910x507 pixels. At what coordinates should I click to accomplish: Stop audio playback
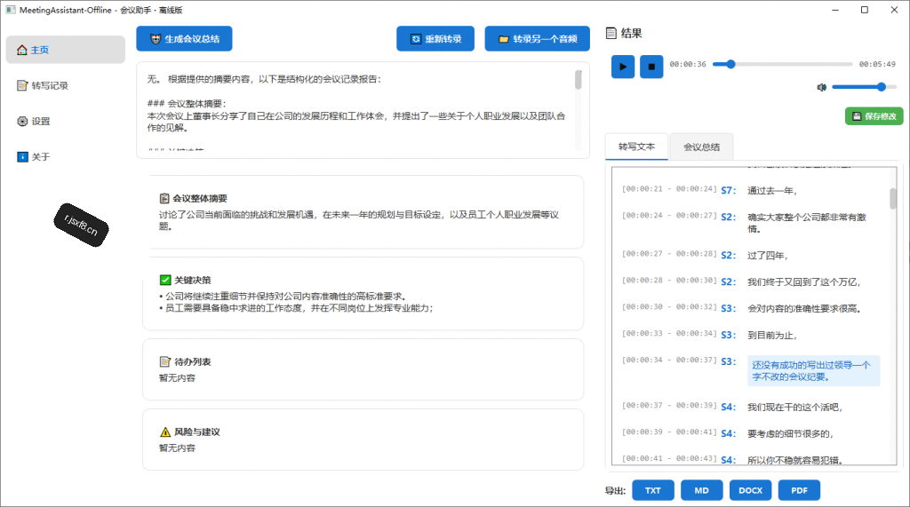(651, 67)
